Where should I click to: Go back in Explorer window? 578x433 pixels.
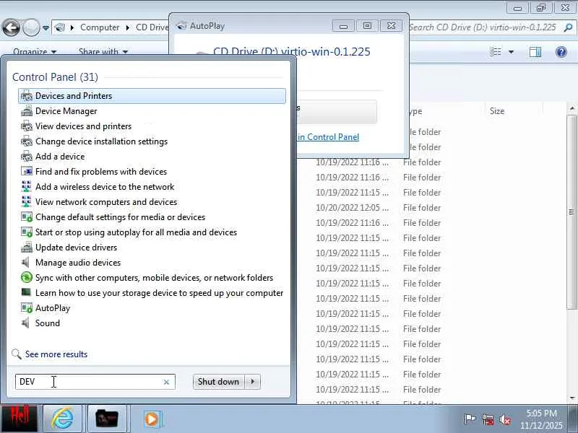pos(11,27)
